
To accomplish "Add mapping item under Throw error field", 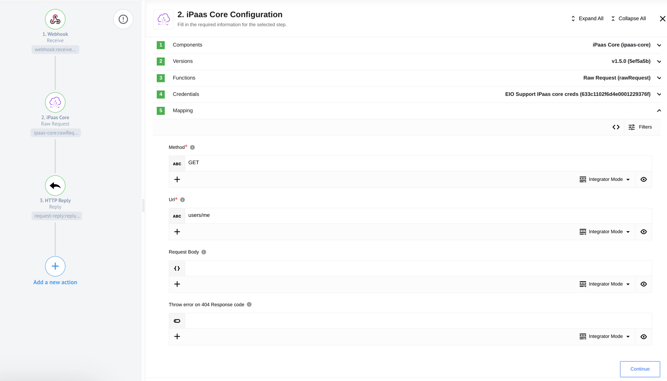I will click(177, 336).
